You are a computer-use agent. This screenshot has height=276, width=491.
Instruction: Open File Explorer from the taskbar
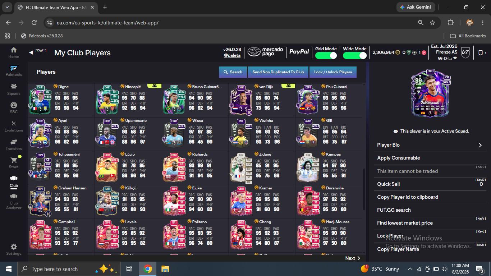[x=165, y=269]
